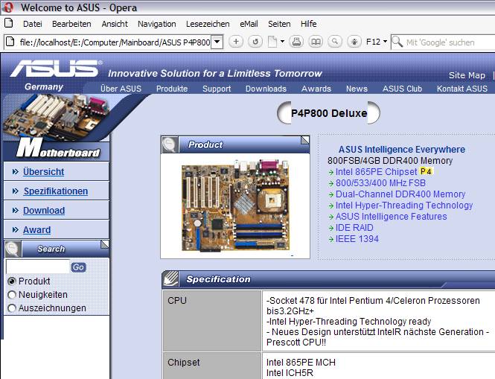Open the Kontakt ASUS nav item
Image resolution: width=495 pixels, height=379 pixels.
click(x=462, y=89)
